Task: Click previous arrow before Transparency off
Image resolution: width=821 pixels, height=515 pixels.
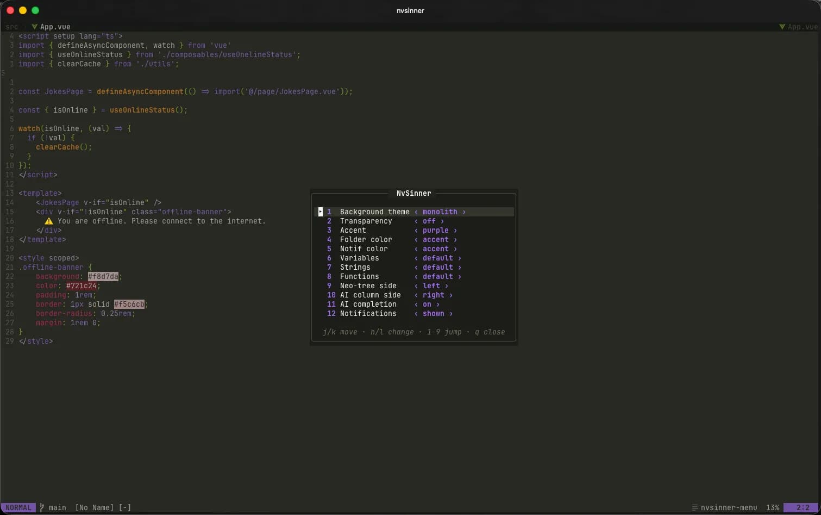Action: coord(416,221)
